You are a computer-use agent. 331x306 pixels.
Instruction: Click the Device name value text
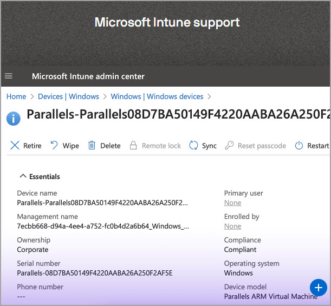pos(102,203)
